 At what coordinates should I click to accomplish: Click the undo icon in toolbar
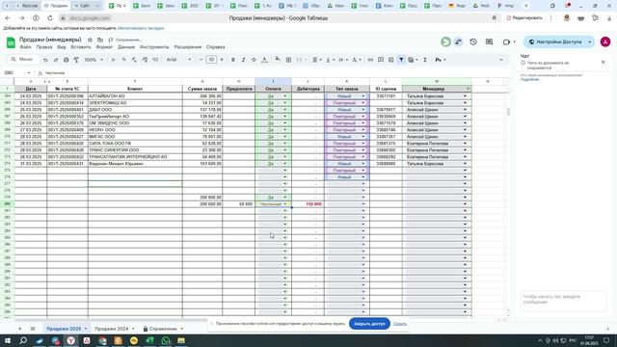[45, 60]
